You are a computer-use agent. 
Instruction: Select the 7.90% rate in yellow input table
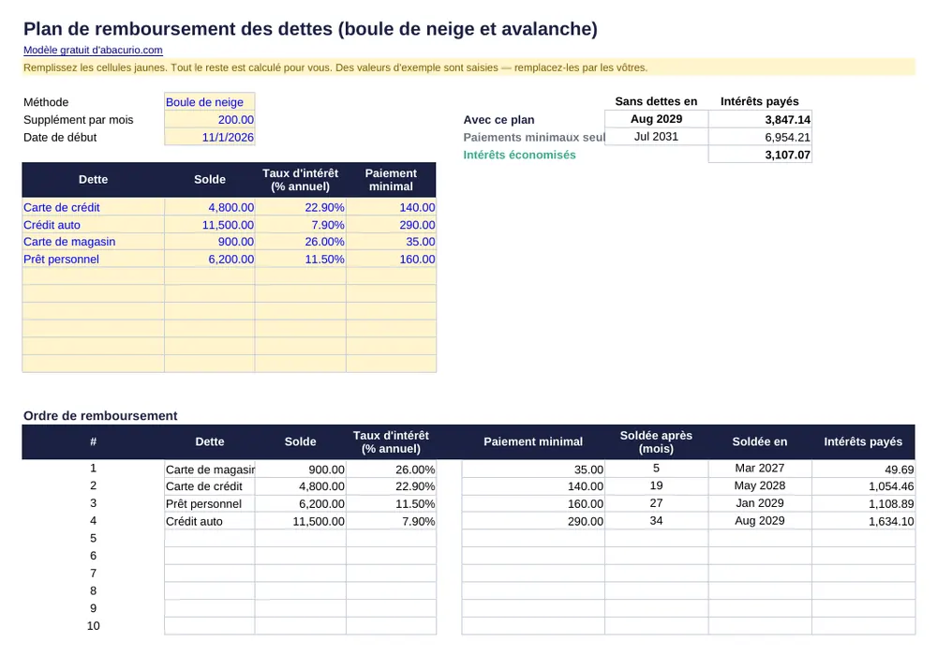coord(301,225)
